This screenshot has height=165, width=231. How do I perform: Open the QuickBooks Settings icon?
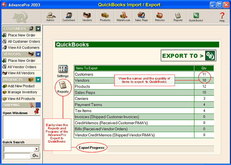[63, 71]
